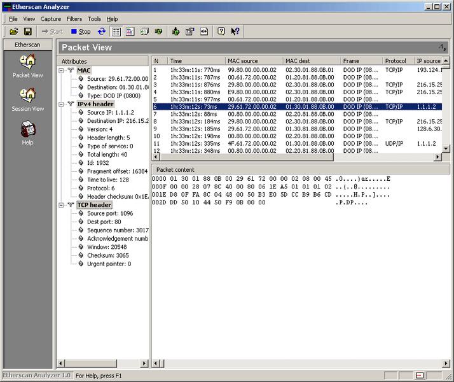
Task: Stop the capture with the Stop button
Action: 81,31
